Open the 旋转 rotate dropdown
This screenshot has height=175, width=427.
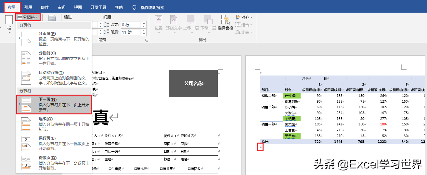(x=244, y=32)
